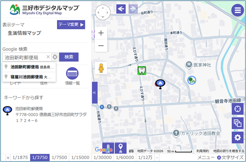The image size is (246, 162).
Task: Click the 検索 search button
Action: click(69, 57)
